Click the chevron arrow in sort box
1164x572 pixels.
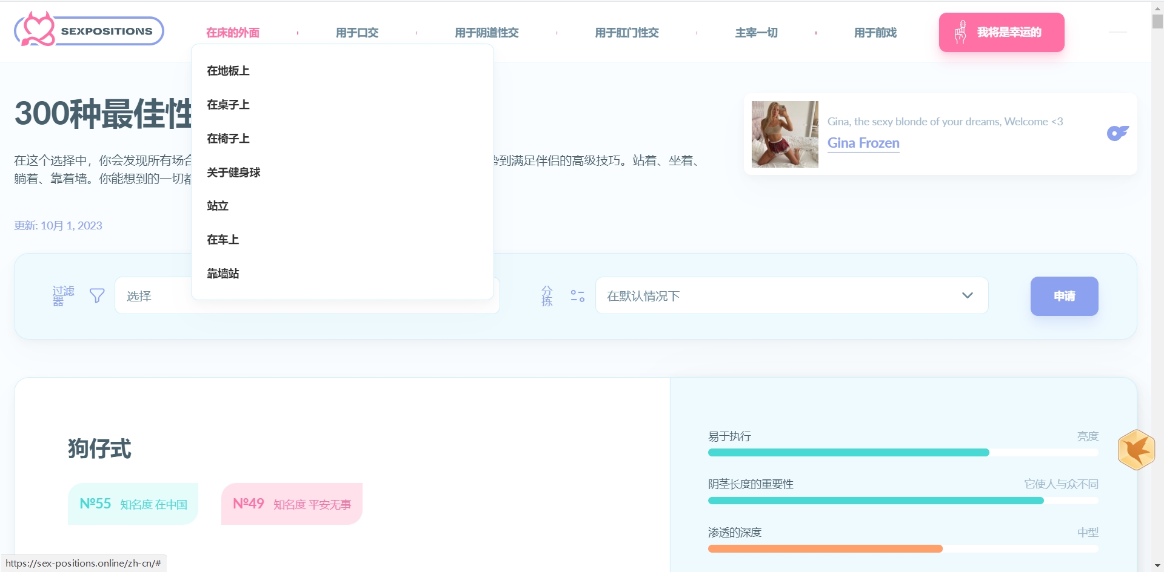pos(967,296)
